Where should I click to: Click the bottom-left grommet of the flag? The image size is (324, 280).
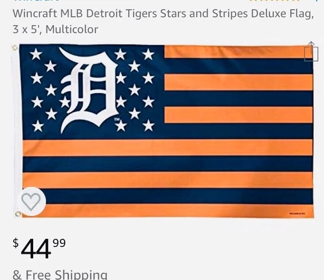click(18, 214)
